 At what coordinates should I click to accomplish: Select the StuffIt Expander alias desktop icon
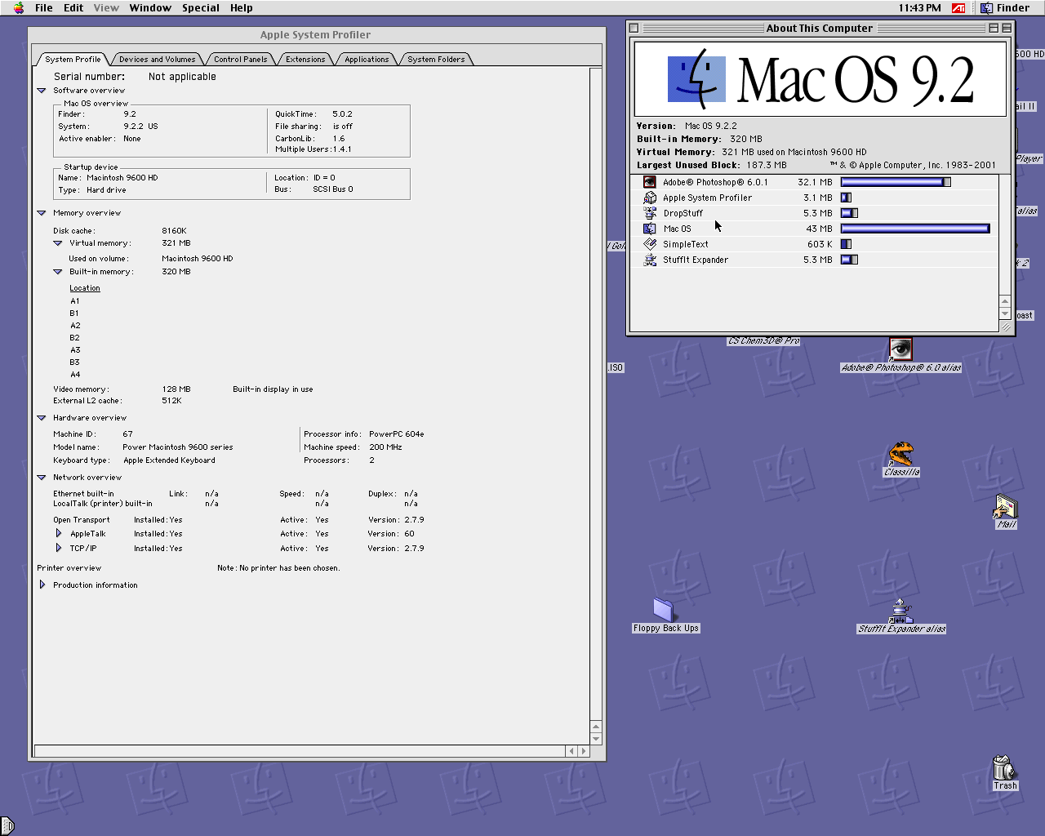point(901,610)
